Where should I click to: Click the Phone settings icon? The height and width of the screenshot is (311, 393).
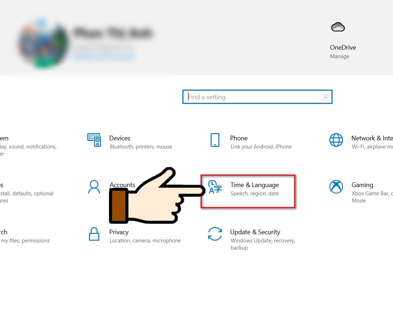click(x=215, y=140)
